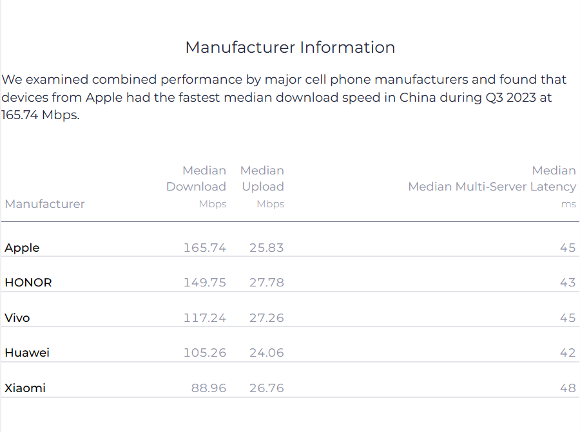This screenshot has height=432, width=580.
Task: Select the Huawei manufacturer row
Action: point(290,353)
